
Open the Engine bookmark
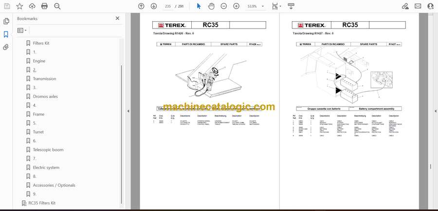39,61
